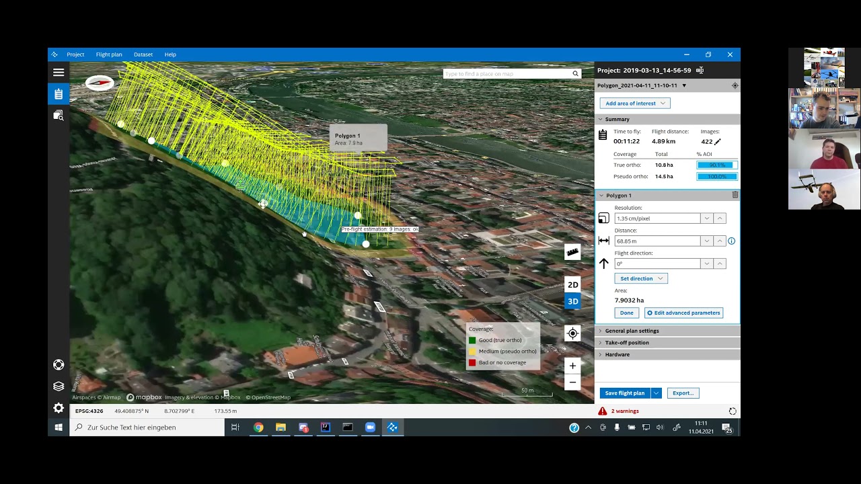
Task: Edit the image count pencil icon
Action: click(718, 142)
